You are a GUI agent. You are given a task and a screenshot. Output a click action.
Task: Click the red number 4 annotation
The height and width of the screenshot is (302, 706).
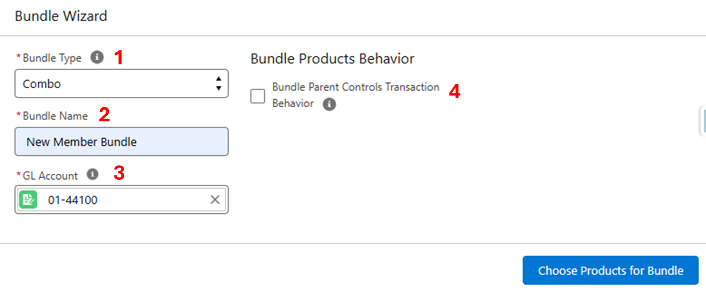pyautogui.click(x=455, y=92)
